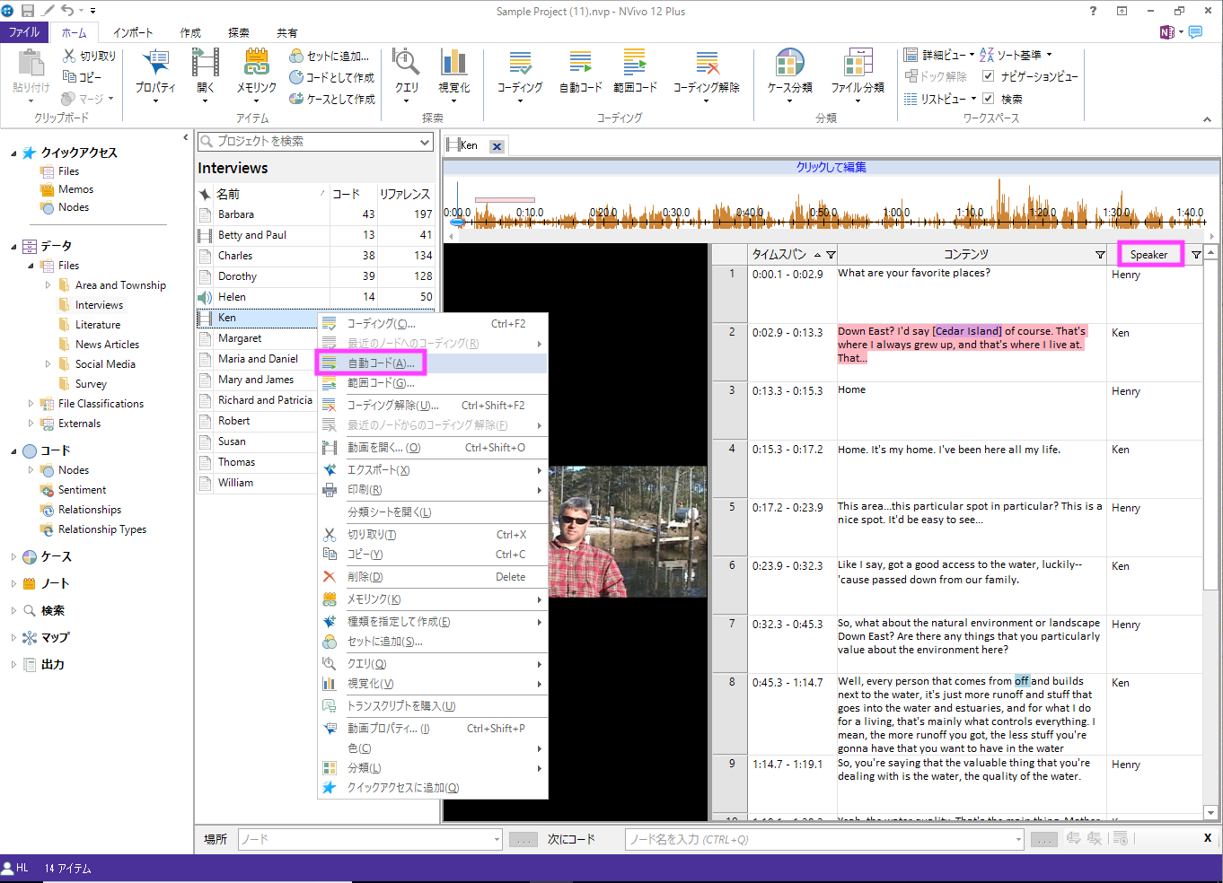Screen dimensions: 1223x883
Task: Choose 自動コード(A)... from the context menu
Action: [381, 363]
